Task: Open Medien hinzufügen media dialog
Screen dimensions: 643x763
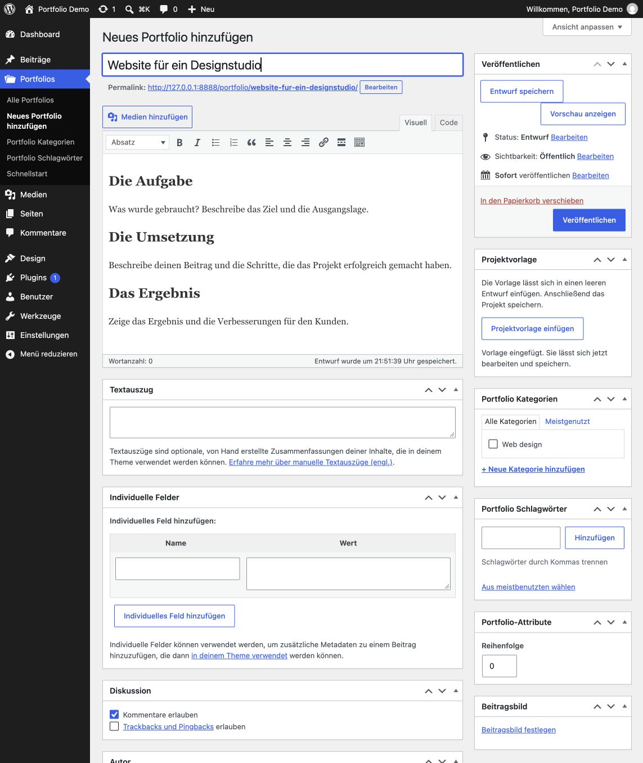Action: [x=147, y=117]
